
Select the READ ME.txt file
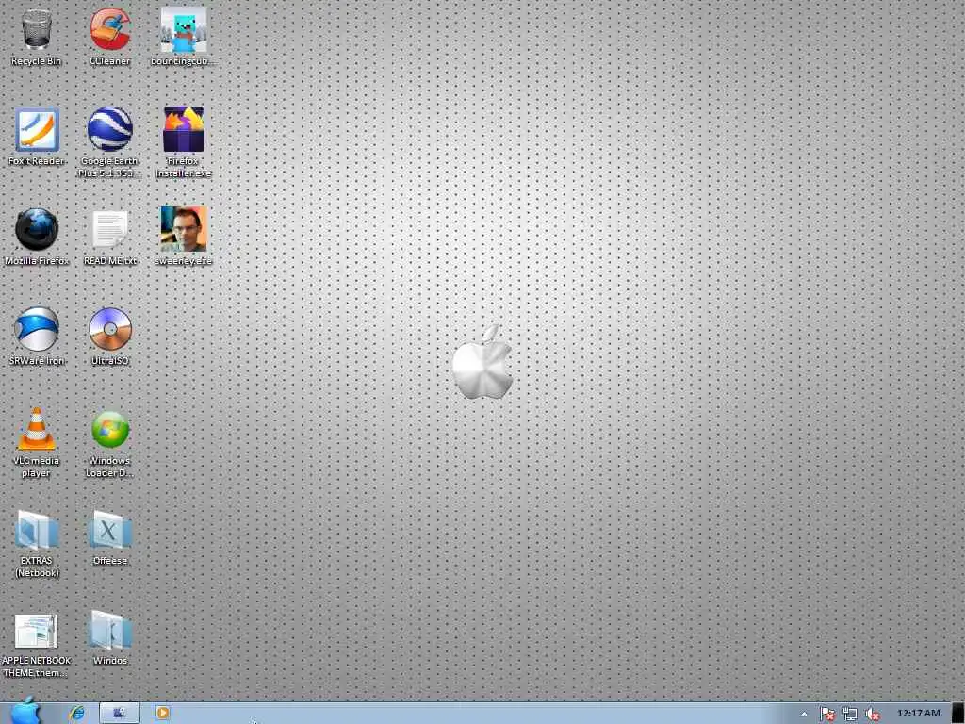[x=109, y=236]
